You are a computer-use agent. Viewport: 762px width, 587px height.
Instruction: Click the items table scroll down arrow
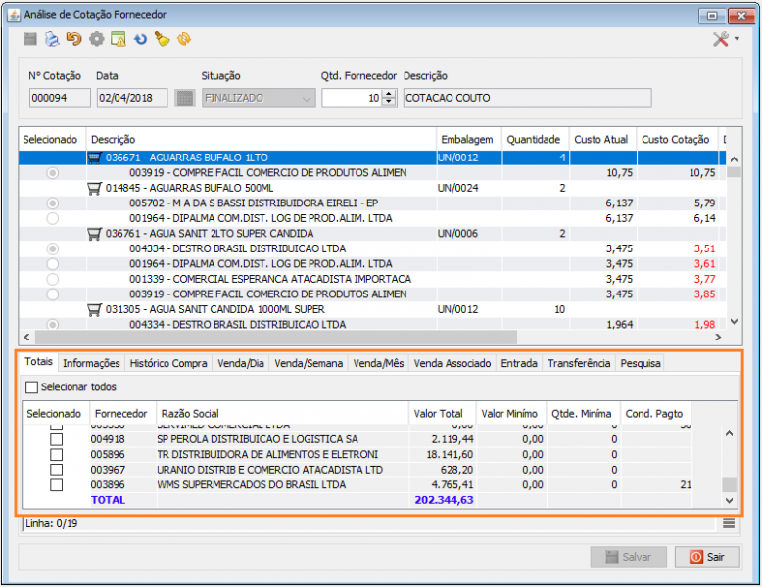pos(734,321)
